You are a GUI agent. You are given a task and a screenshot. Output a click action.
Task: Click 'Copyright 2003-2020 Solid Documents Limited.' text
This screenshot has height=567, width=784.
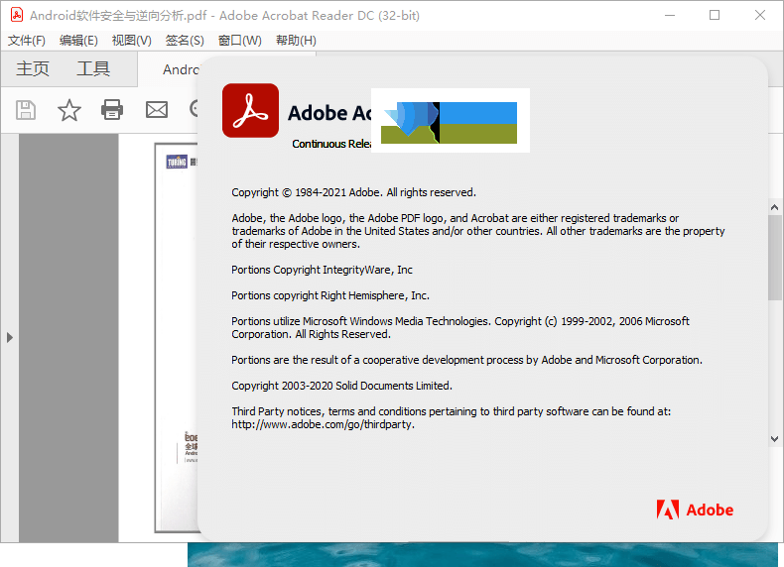pyautogui.click(x=342, y=386)
